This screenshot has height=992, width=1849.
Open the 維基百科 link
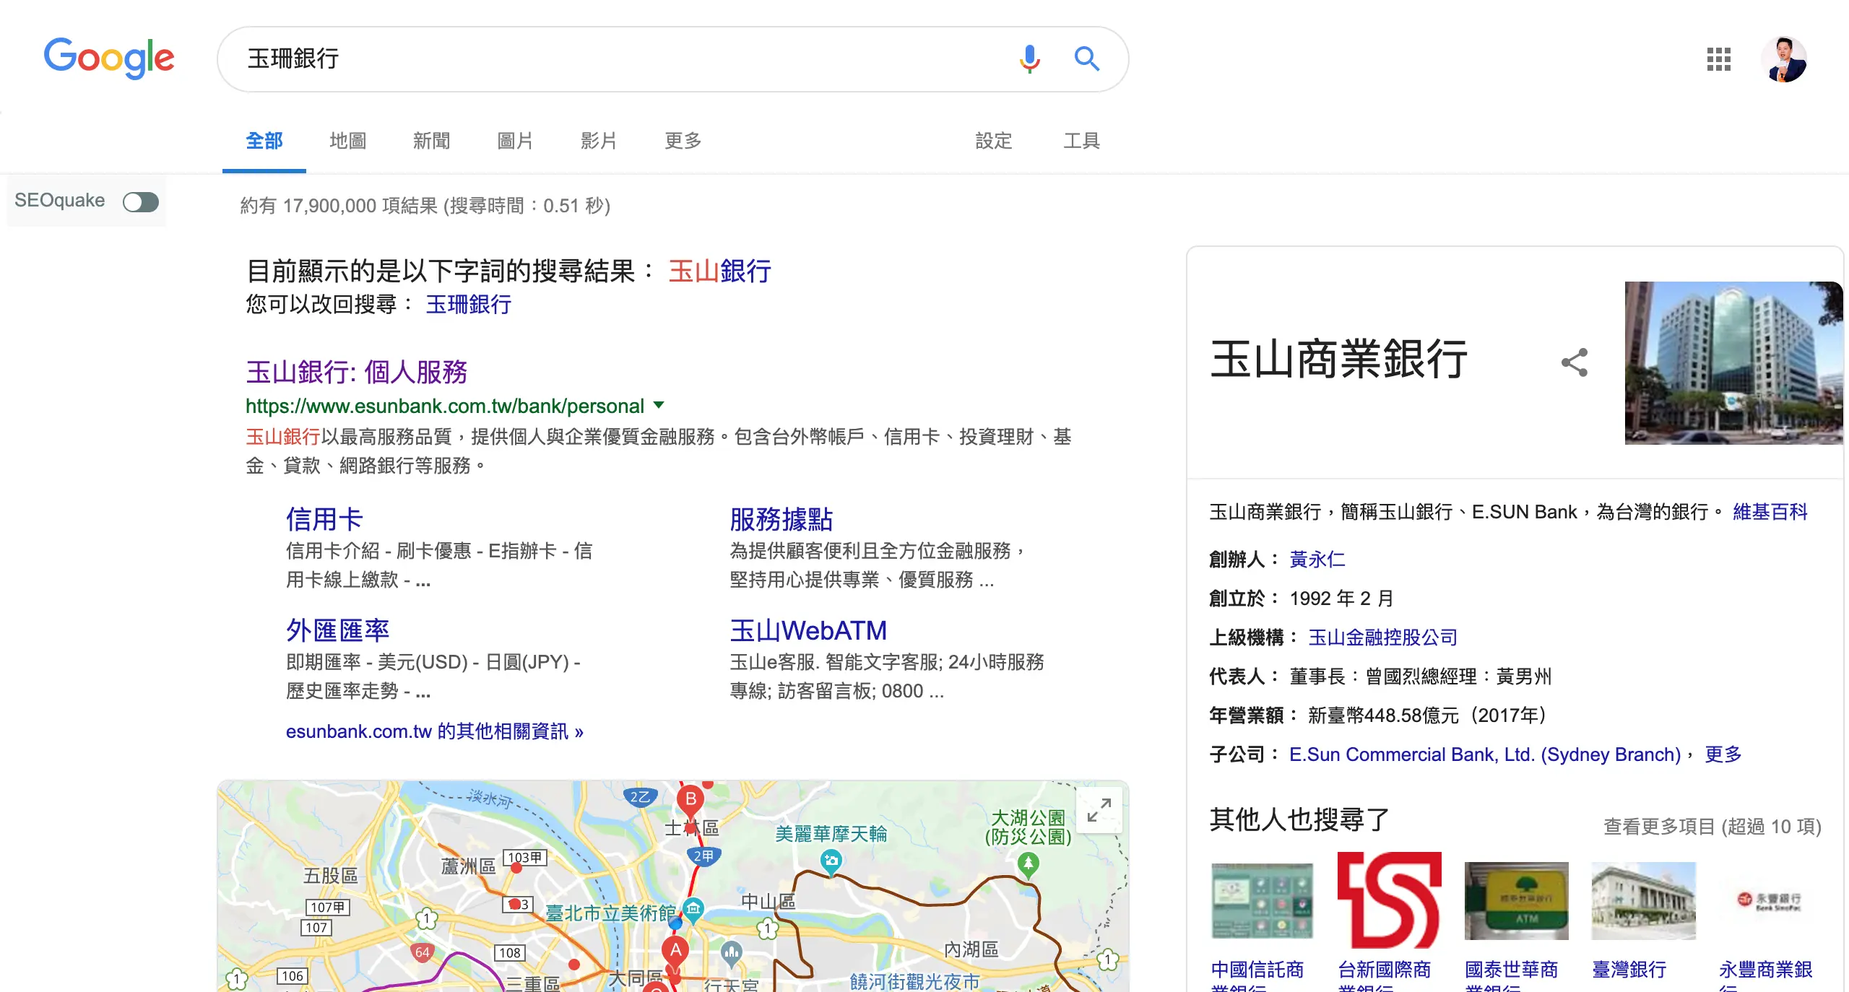(1770, 512)
